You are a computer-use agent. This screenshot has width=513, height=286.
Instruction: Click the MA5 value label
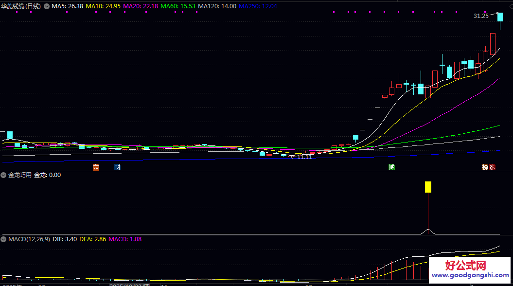pyautogui.click(x=68, y=6)
